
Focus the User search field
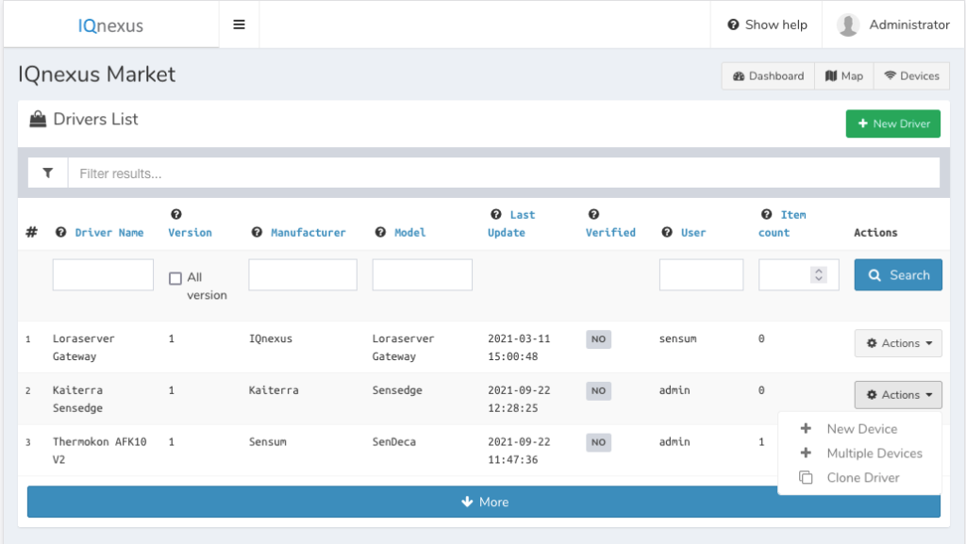pos(701,274)
